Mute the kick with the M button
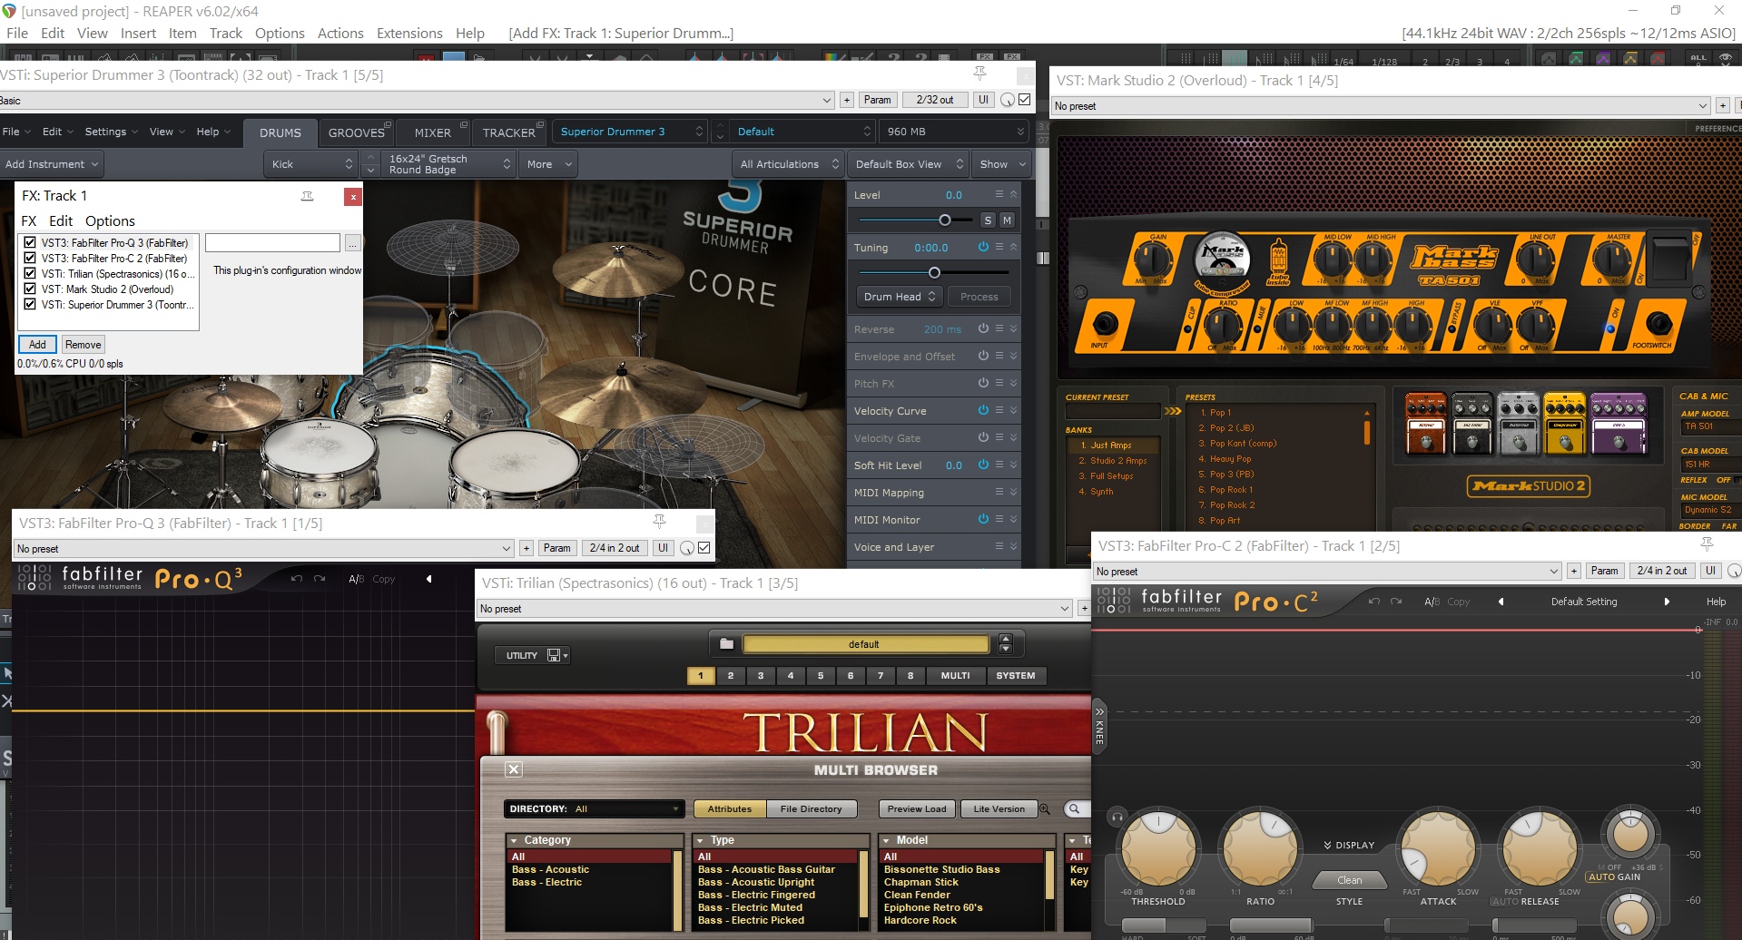Screen dimensions: 1742x940 [x=1007, y=220]
